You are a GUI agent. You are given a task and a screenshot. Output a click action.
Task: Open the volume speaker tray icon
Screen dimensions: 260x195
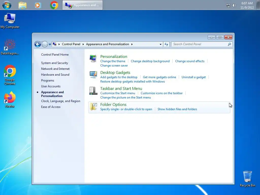point(234,5)
